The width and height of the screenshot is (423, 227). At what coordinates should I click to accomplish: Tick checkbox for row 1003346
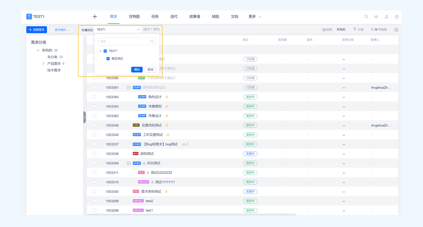coord(94,125)
